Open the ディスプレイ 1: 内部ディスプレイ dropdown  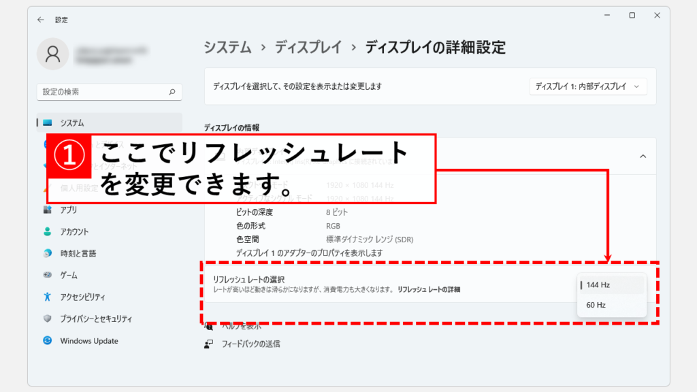[587, 86]
